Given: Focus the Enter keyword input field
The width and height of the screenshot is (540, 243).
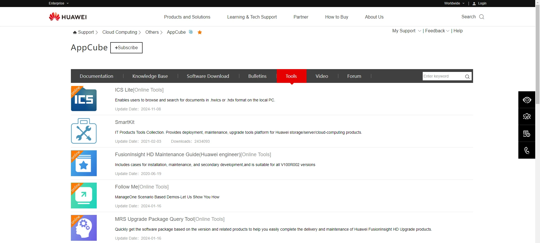Looking at the screenshot, I should [443, 76].
